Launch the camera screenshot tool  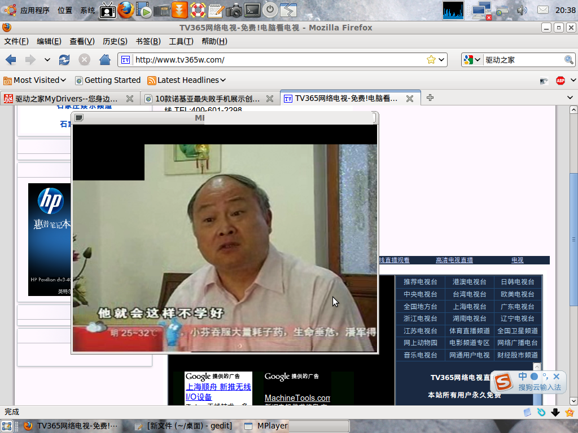pyautogui.click(x=234, y=10)
